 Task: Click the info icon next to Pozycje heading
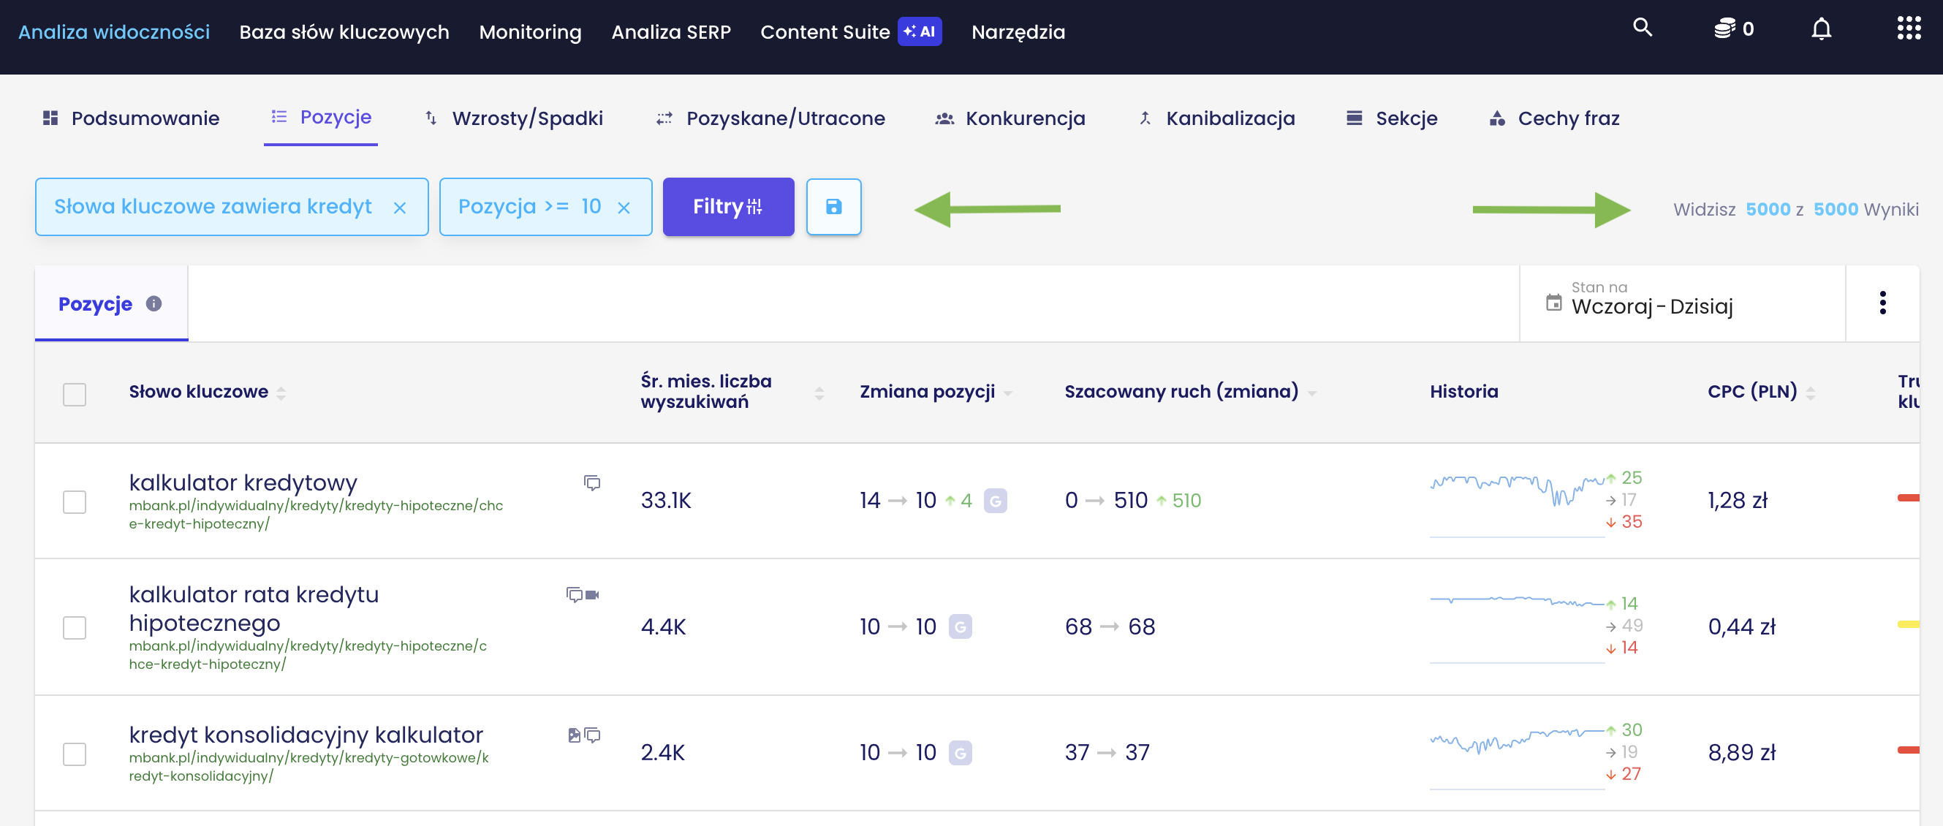154,303
